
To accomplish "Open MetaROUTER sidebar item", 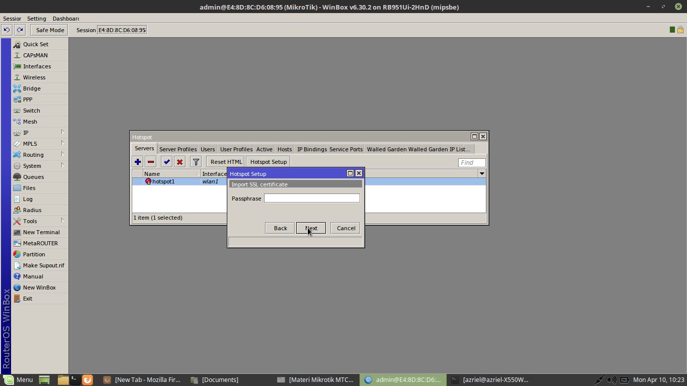I will point(40,243).
